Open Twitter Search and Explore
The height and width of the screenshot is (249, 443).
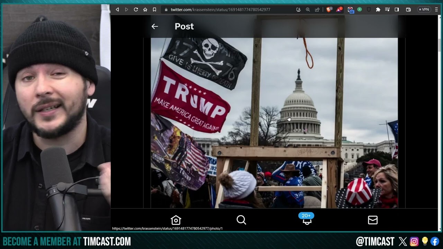pyautogui.click(x=241, y=220)
